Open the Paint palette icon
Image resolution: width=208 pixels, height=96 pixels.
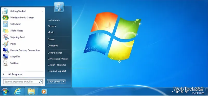[5, 44]
